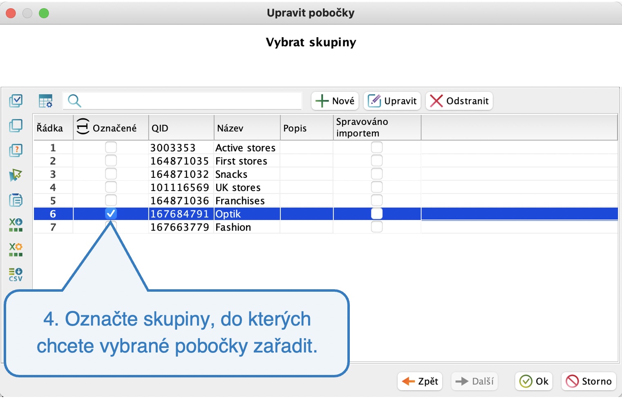Screen dimensions: 622x399
Task: Click the Označené column header
Action: [111, 128]
